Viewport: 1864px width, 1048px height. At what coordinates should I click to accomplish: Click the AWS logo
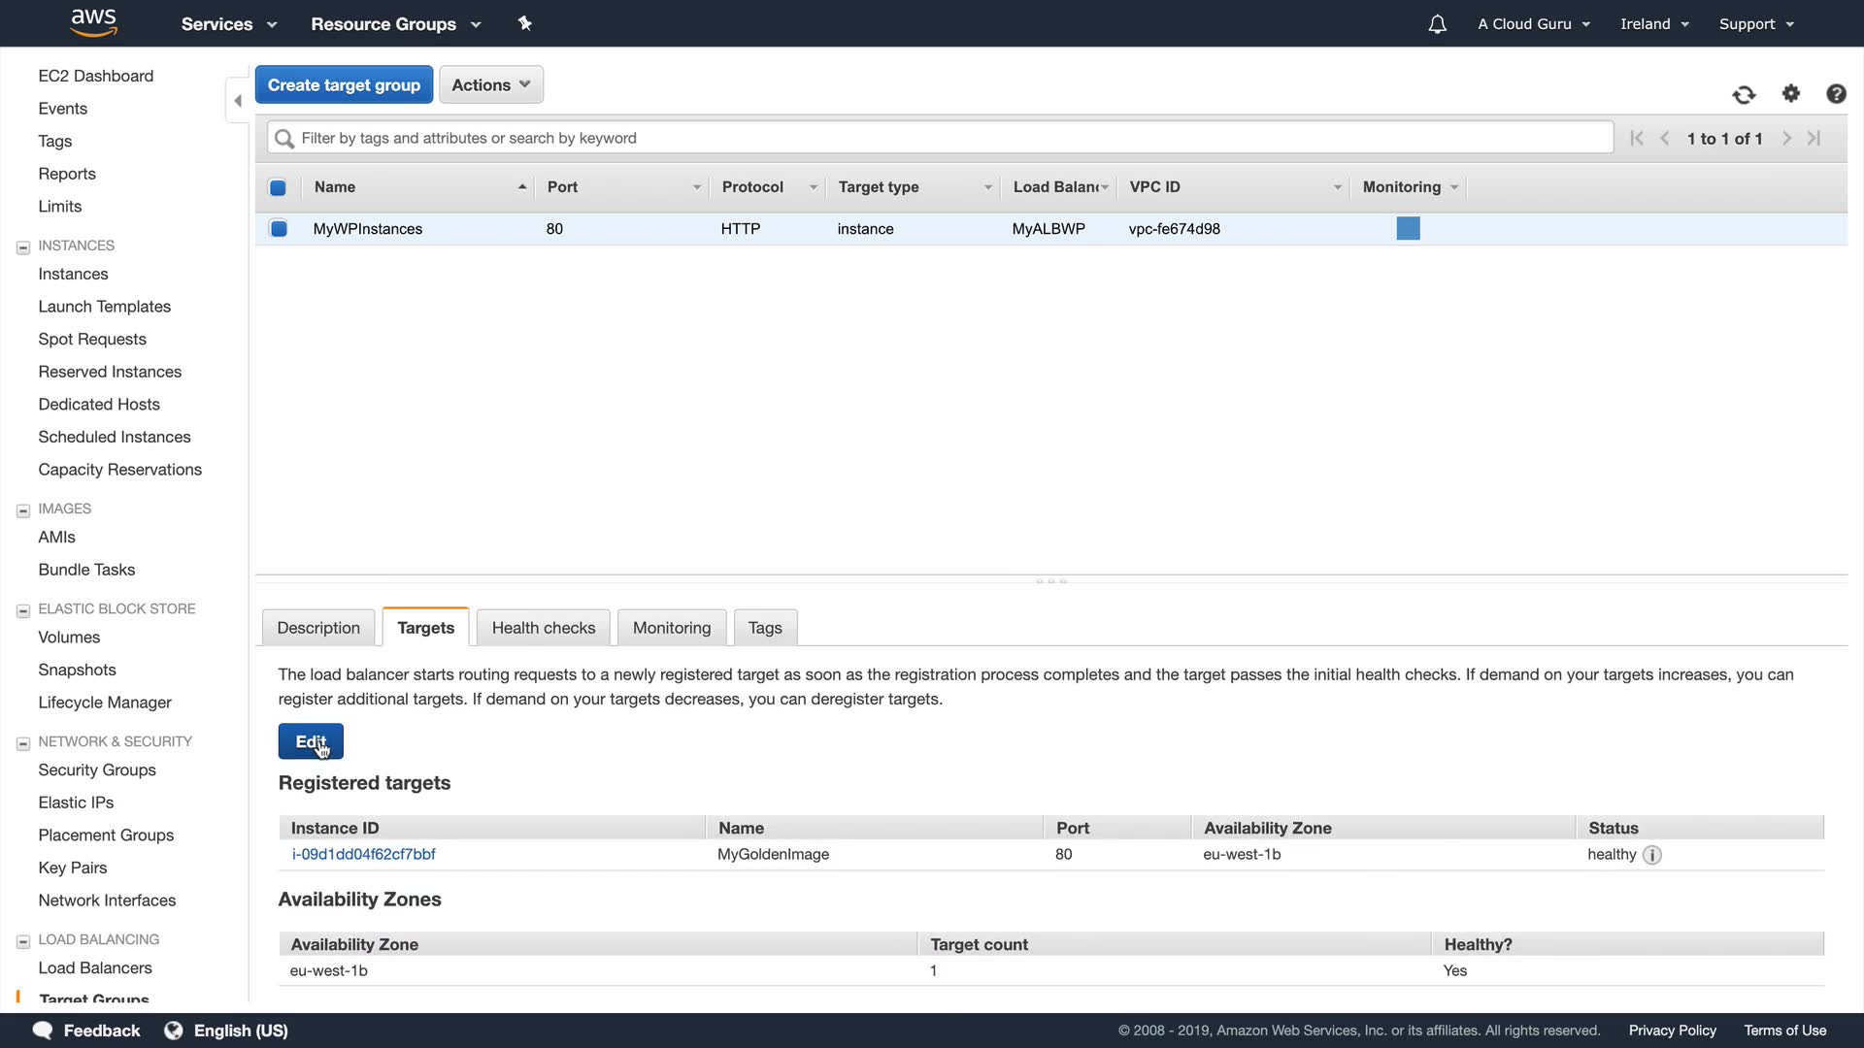[x=94, y=22]
